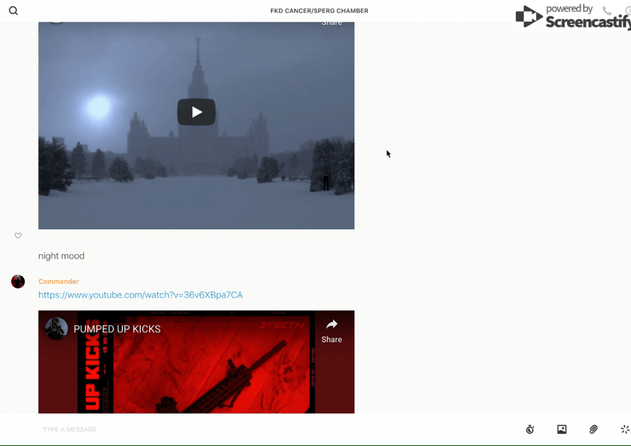This screenshot has width=631, height=446.
Task: Click the sparkle burst icon in message bar
Action: (x=625, y=429)
